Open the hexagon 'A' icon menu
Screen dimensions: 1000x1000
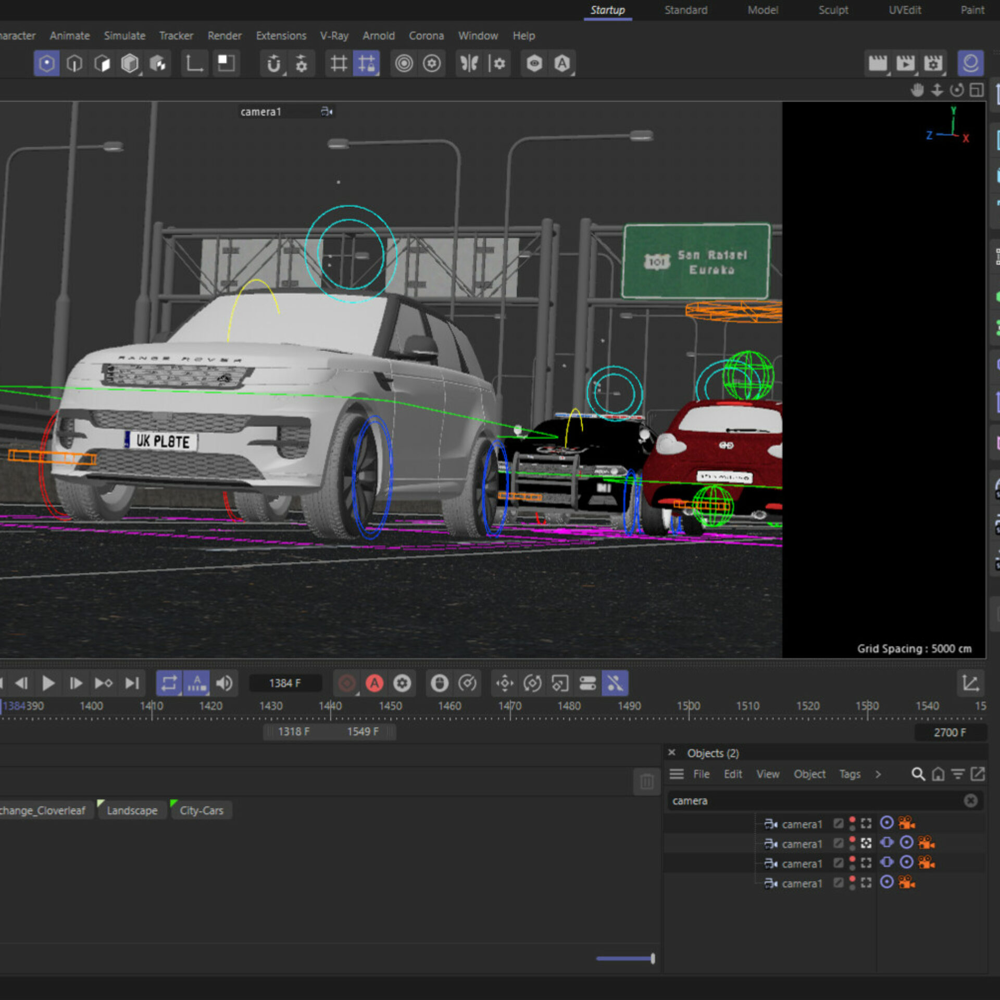click(562, 64)
